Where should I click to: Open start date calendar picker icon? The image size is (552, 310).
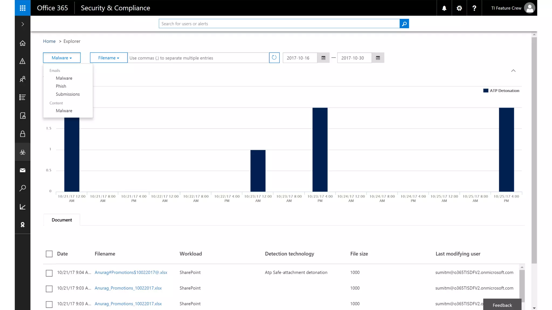[323, 58]
